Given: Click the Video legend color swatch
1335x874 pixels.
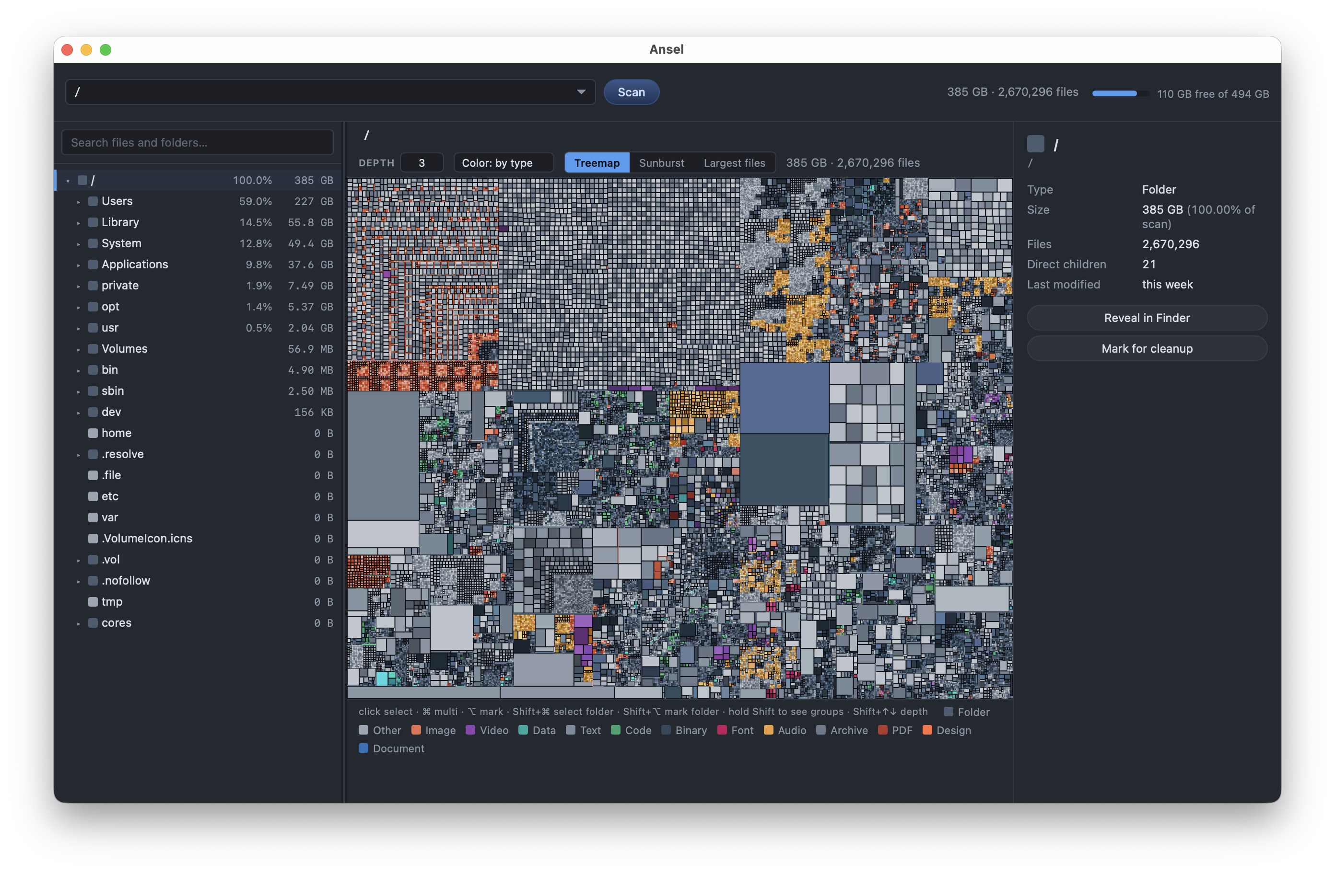Looking at the screenshot, I should [x=470, y=730].
